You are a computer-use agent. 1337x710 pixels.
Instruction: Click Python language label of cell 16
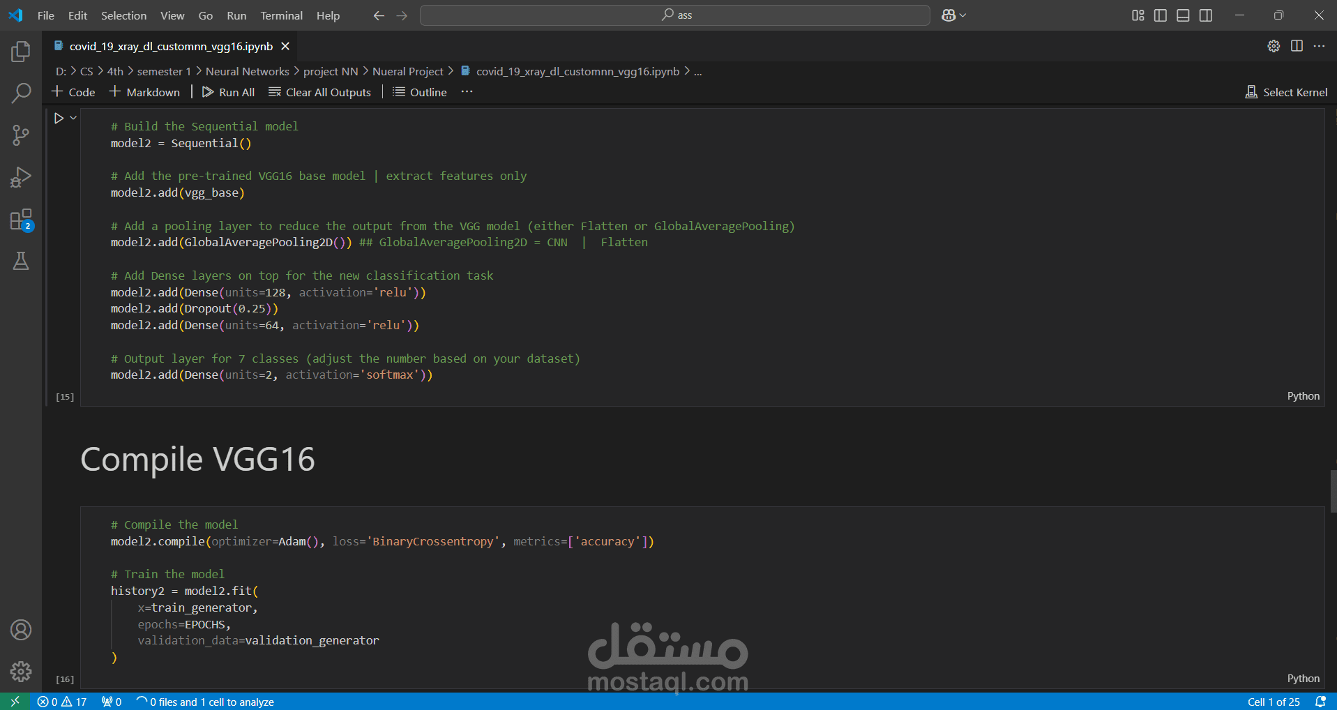[x=1303, y=679]
